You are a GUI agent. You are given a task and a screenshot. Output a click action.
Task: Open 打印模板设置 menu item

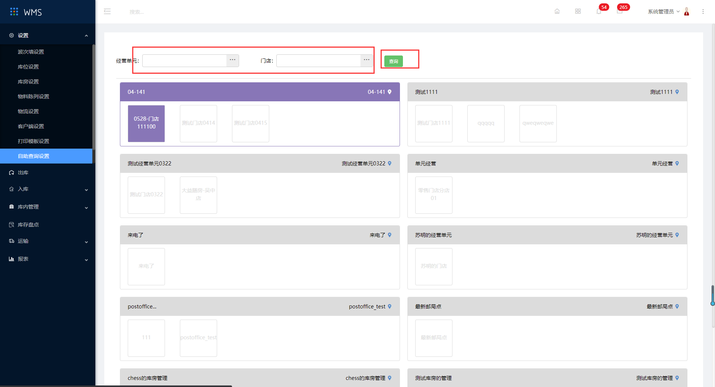pos(46,141)
